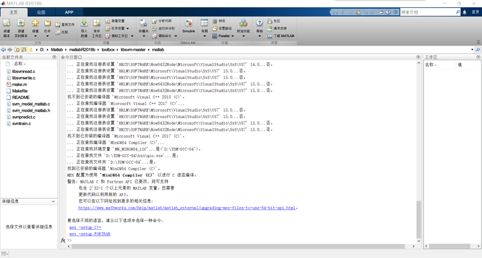The image size is (482, 258).
Task: Expand the 附加功能 dropdown arrow
Action: (x=243, y=36)
